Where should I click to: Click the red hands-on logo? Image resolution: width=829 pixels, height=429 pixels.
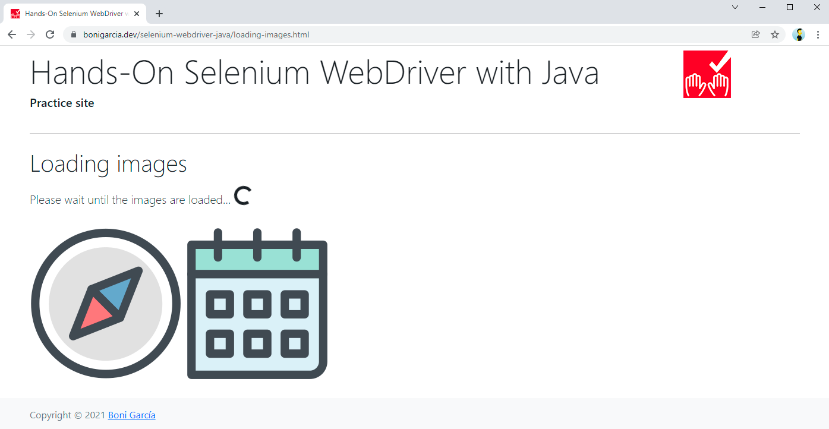pos(707,74)
